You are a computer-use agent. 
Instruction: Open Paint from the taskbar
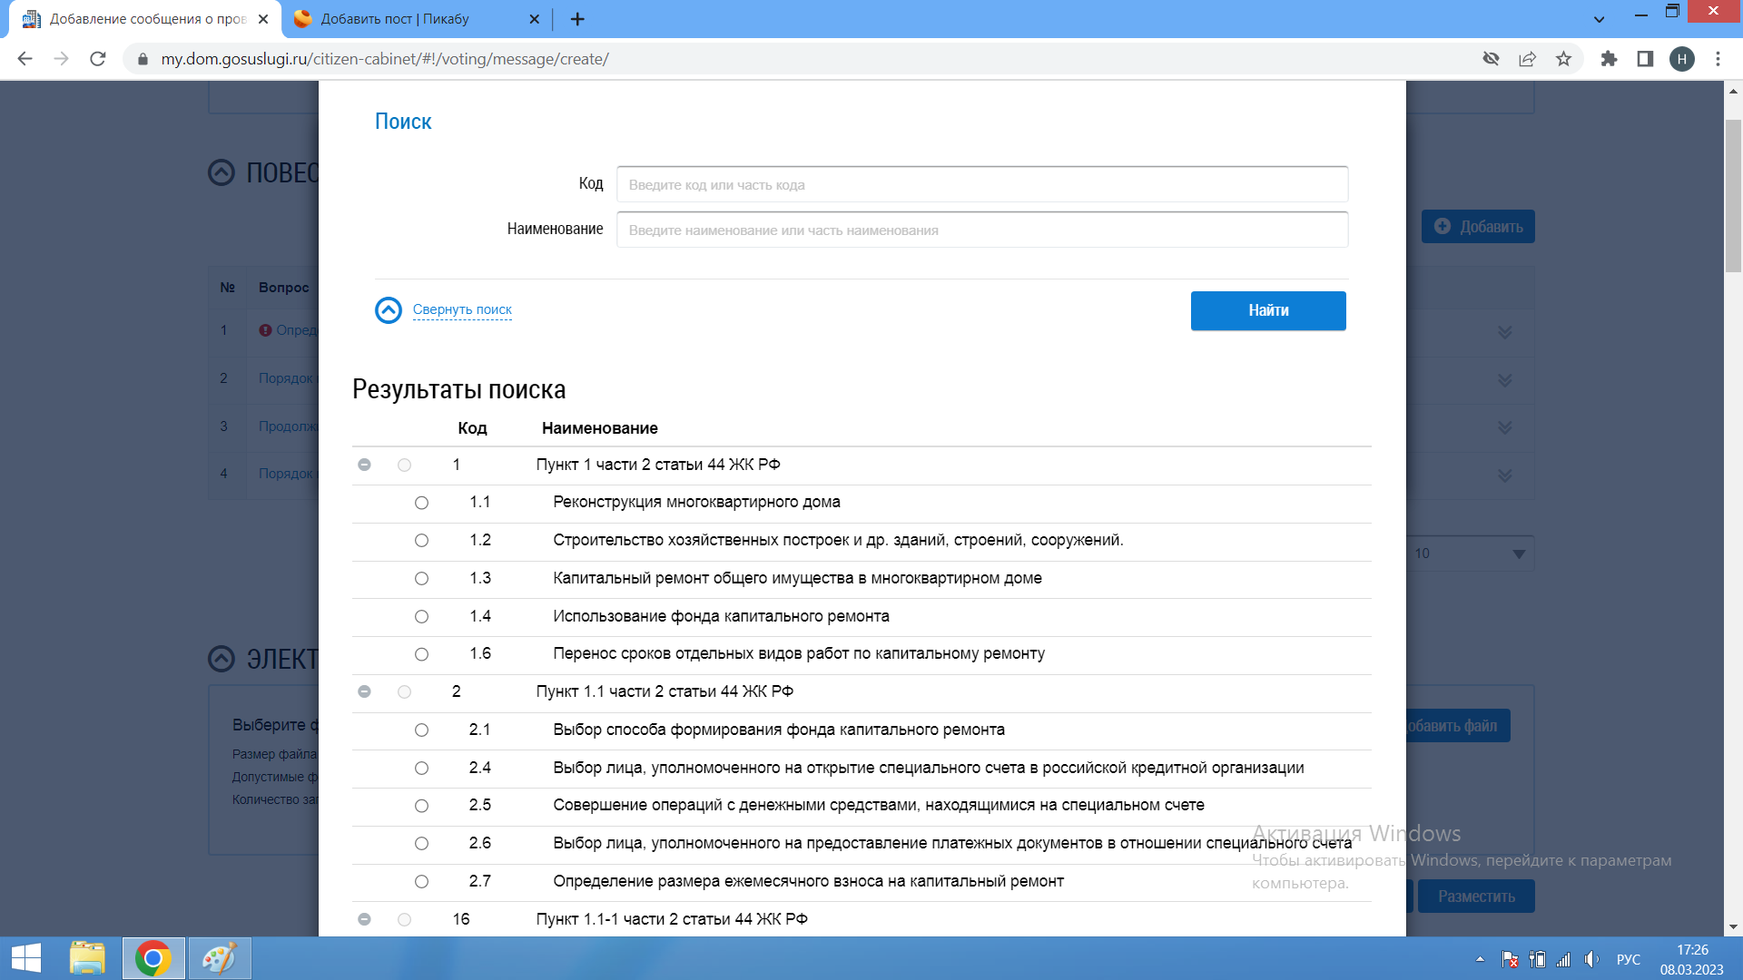[219, 958]
